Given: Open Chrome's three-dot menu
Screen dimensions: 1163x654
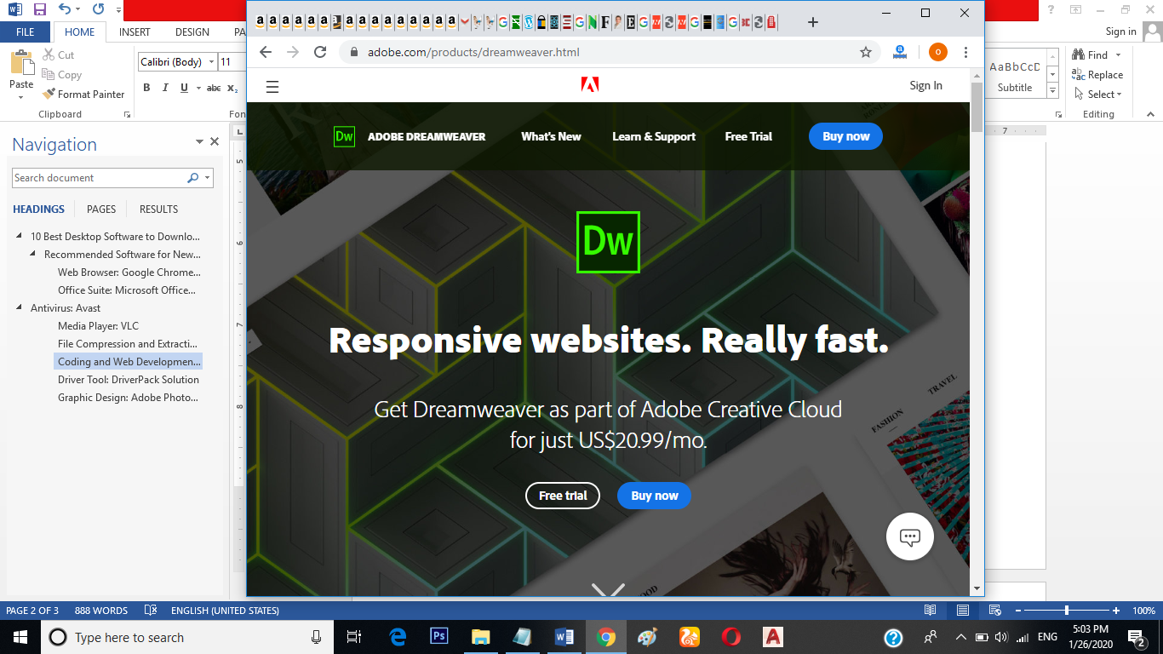Looking at the screenshot, I should click(965, 52).
